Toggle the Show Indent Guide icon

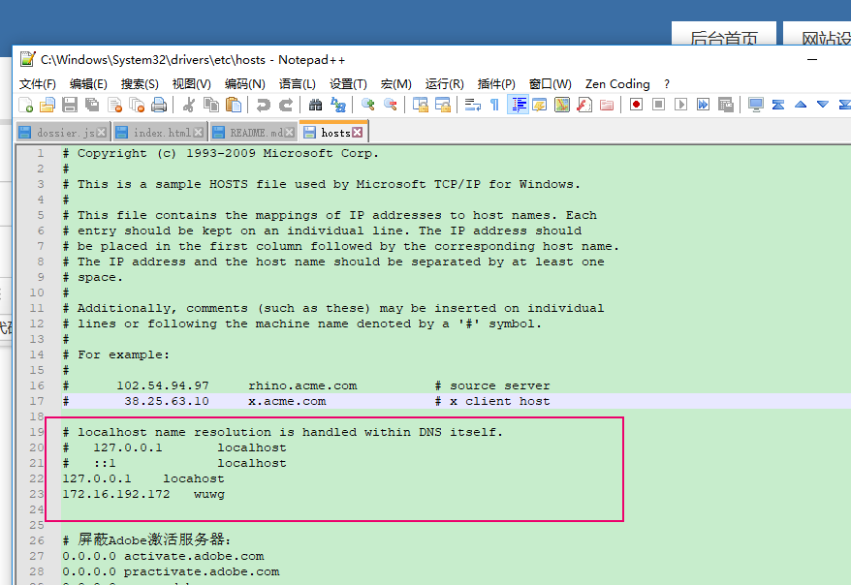(518, 105)
